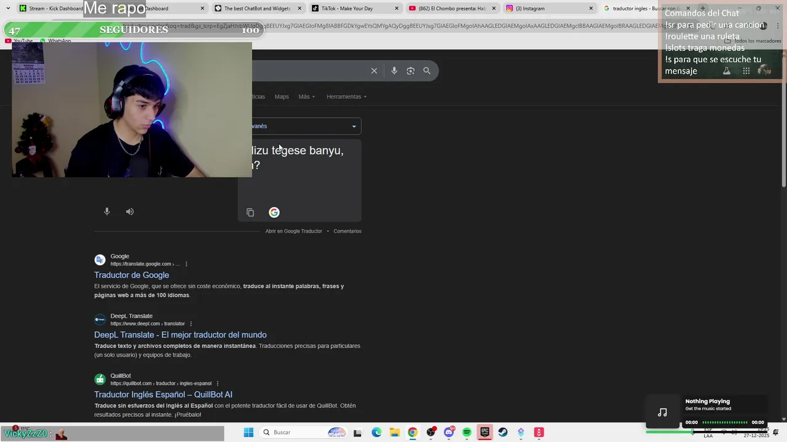The image size is (787, 442).
Task: Open the tab search dropdown arrow
Action: click(7, 9)
